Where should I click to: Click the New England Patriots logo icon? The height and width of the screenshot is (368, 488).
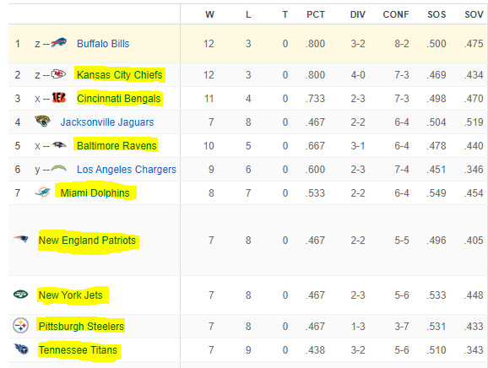click(20, 239)
